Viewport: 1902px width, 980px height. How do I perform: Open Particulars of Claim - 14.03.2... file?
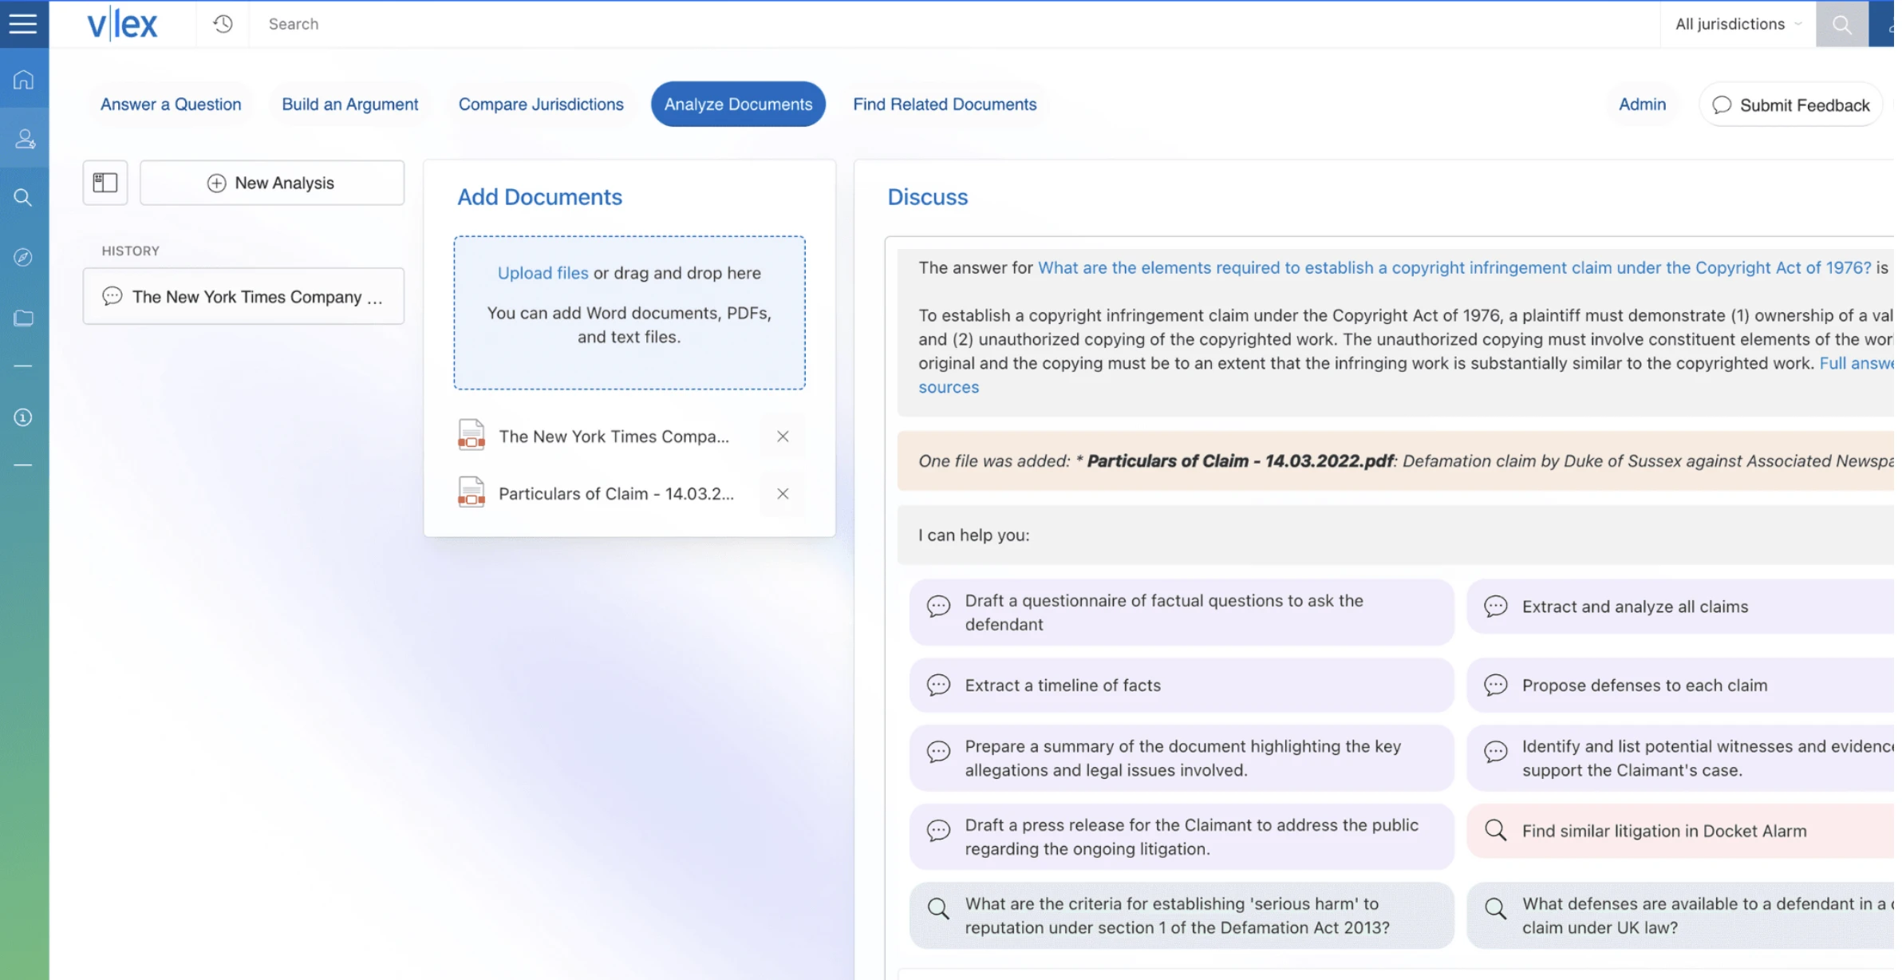pos(616,494)
